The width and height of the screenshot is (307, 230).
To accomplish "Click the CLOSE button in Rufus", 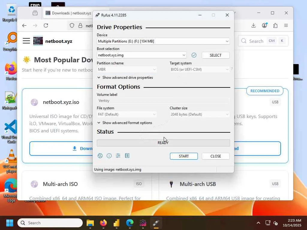I will coord(216,156).
